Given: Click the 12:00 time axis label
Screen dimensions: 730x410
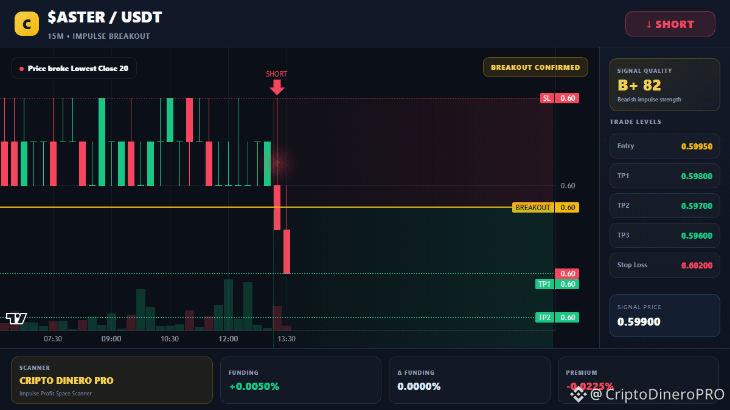Looking at the screenshot, I should (228, 339).
